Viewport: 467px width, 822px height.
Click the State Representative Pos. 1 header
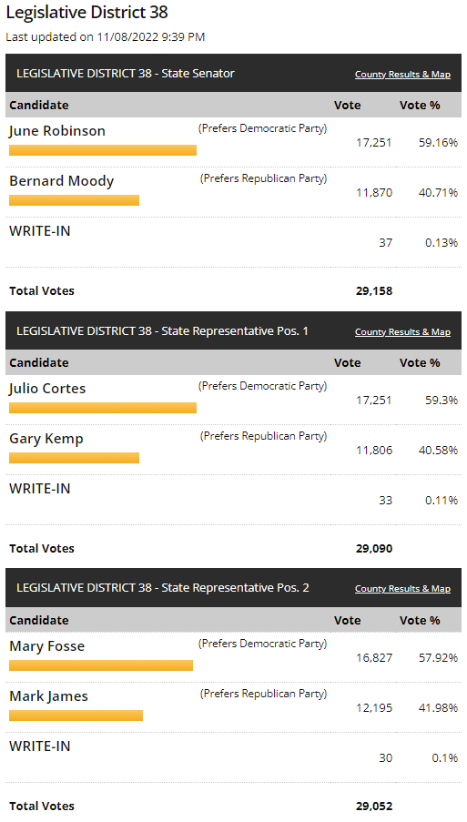pos(163,330)
